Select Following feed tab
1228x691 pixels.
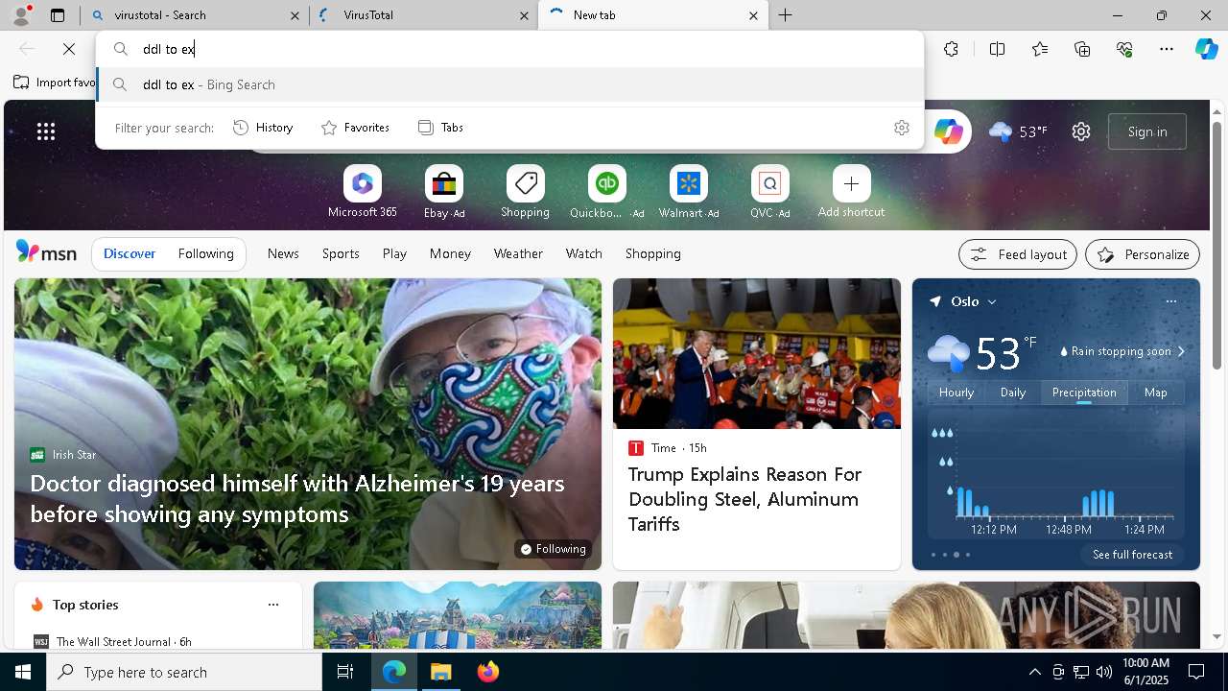205,253
